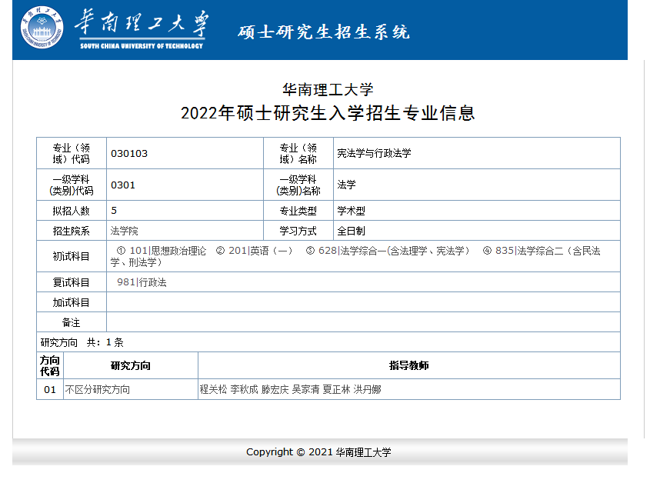660x483 pixels.
Task: Click the heading 2022年硕士研究生入学招生专业信息
Action: click(328, 113)
